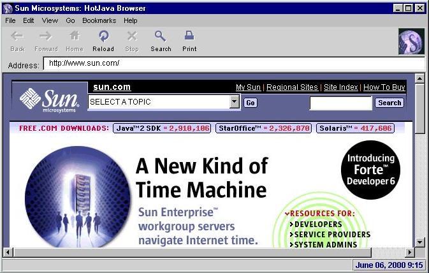Click the Java 2 SDK download counter
The image size is (429, 273).
[162, 128]
